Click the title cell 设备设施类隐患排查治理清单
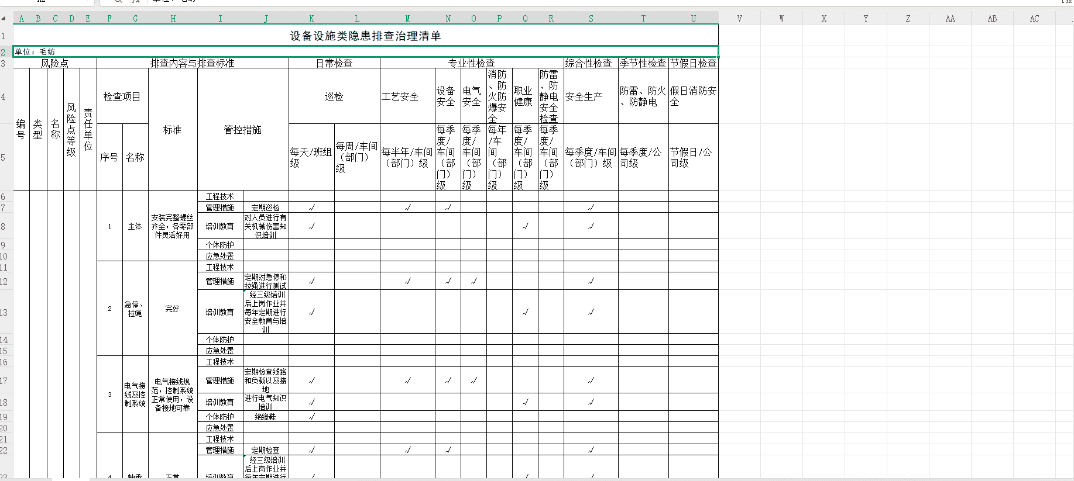 [x=365, y=36]
